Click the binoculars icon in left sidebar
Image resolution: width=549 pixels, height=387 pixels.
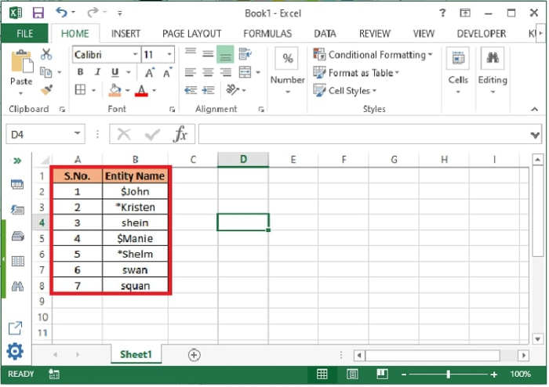17,287
